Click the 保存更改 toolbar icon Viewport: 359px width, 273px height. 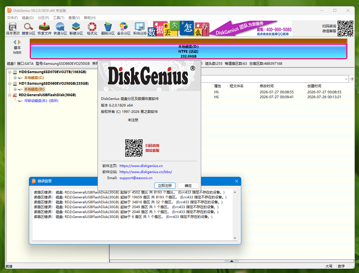point(13,29)
